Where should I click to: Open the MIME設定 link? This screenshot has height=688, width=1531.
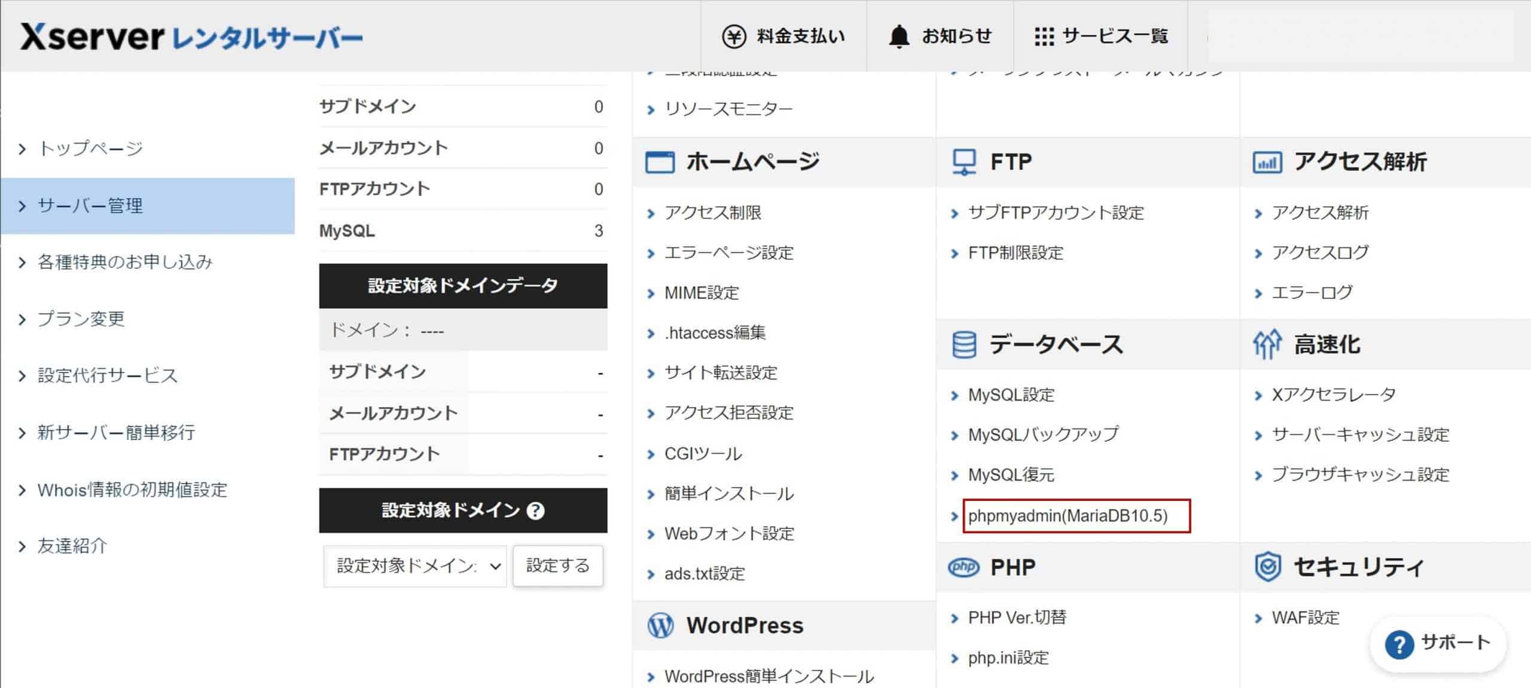point(702,293)
